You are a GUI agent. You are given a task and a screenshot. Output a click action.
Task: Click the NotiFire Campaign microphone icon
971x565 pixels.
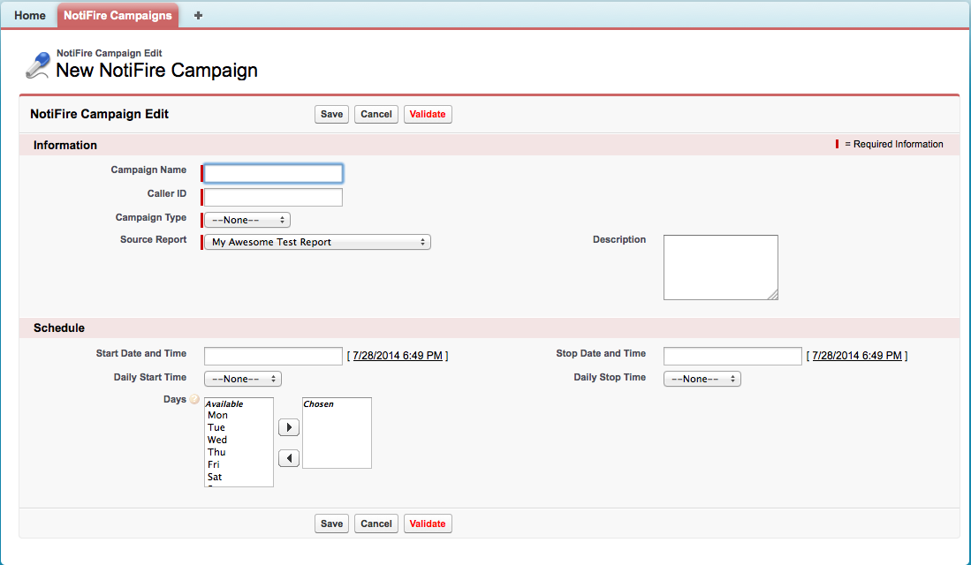(x=38, y=65)
